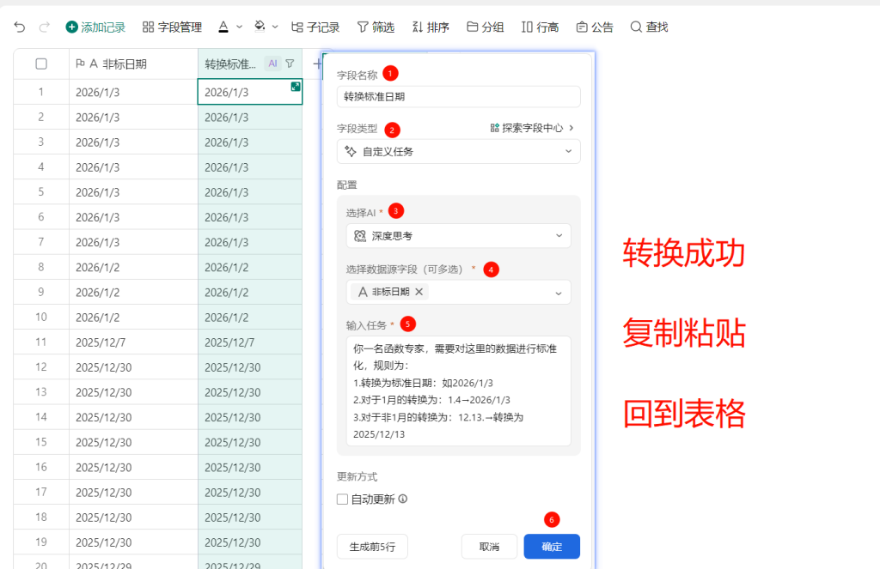Expand the fill color dropdown arrow

pos(275,27)
